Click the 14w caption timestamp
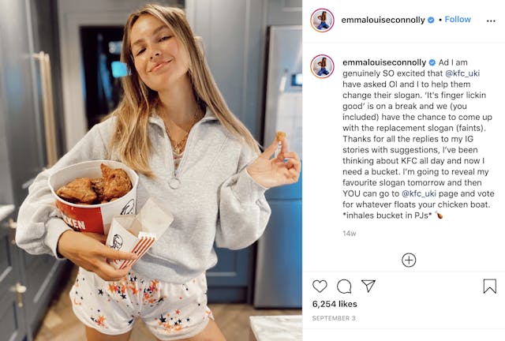Viewport: 505px width, 341px height. point(349,234)
